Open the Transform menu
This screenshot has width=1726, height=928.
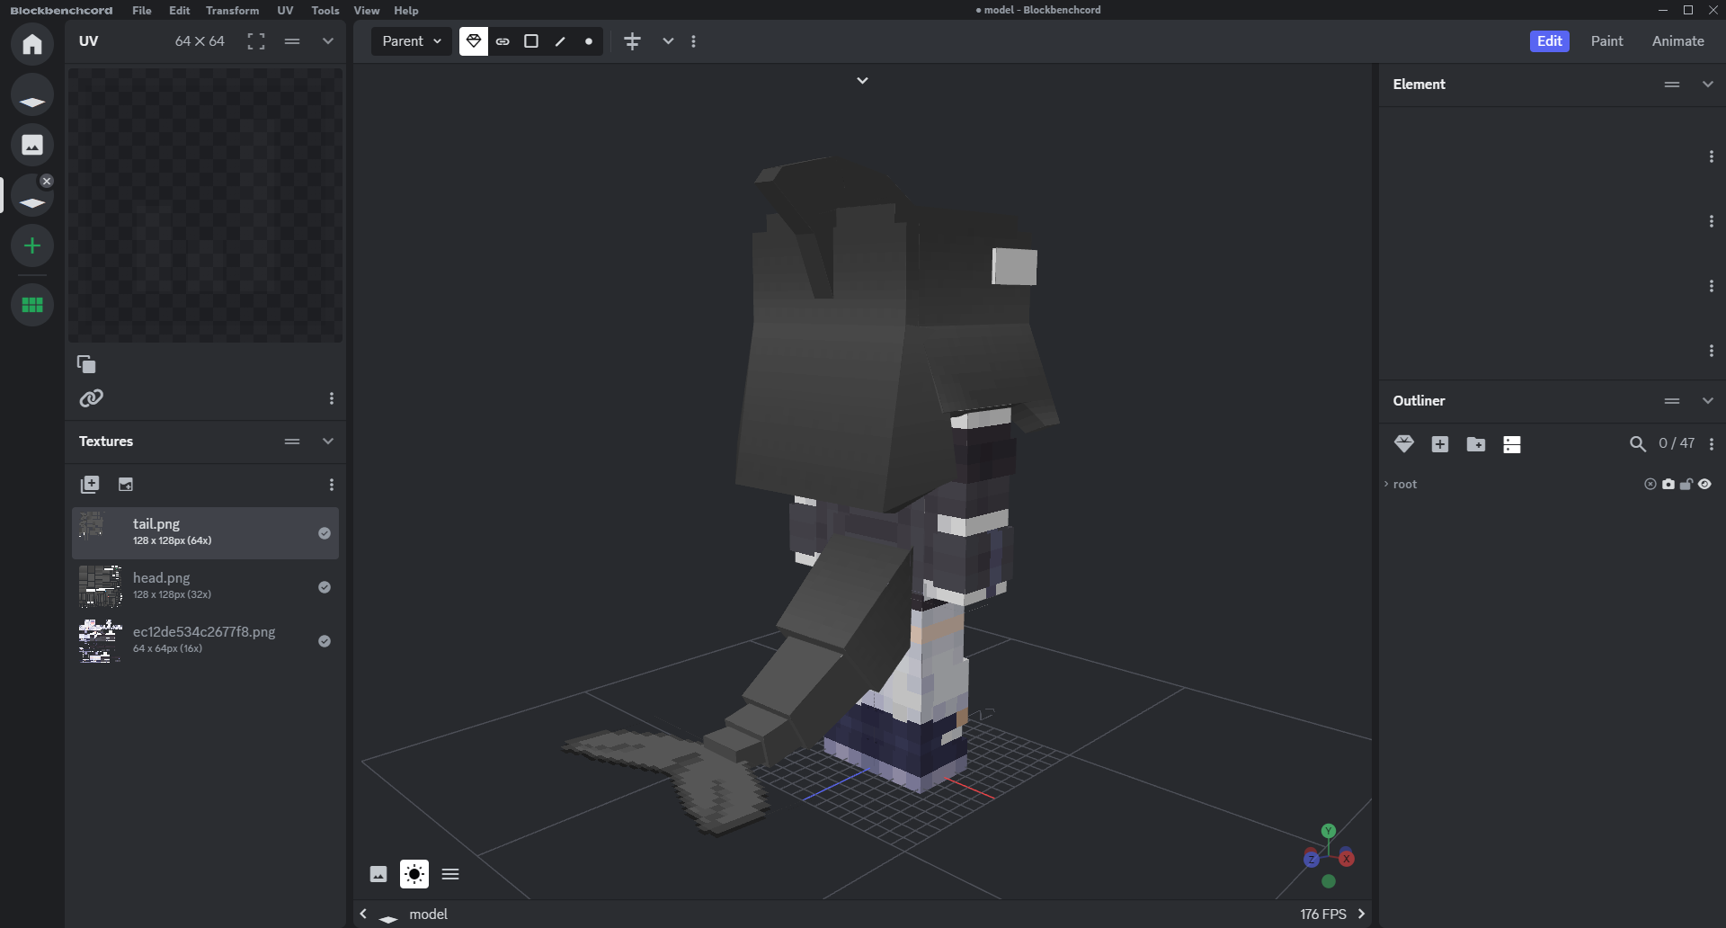point(232,10)
